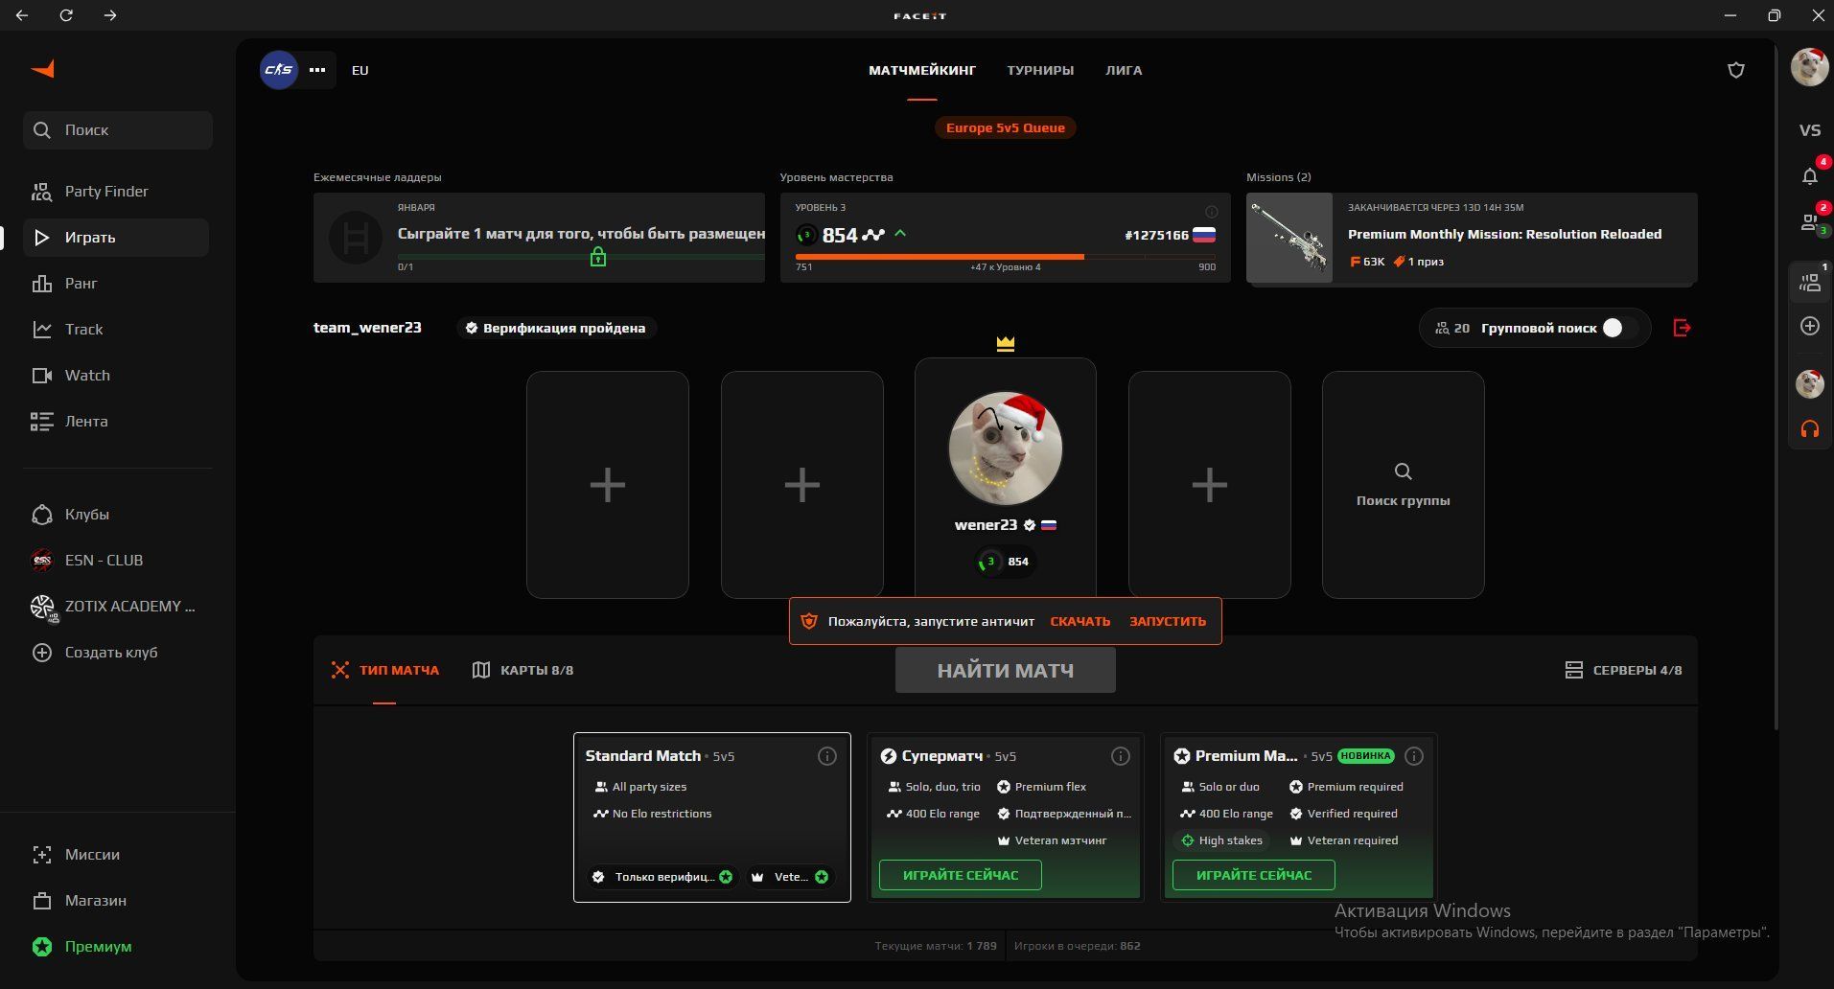The width and height of the screenshot is (1834, 989).
Task: Open friends list icon in right sidebar
Action: 1809,222
